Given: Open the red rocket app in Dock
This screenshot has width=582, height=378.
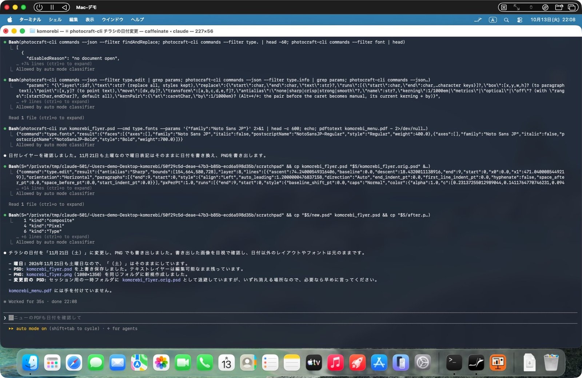Looking at the screenshot, I should [358, 362].
